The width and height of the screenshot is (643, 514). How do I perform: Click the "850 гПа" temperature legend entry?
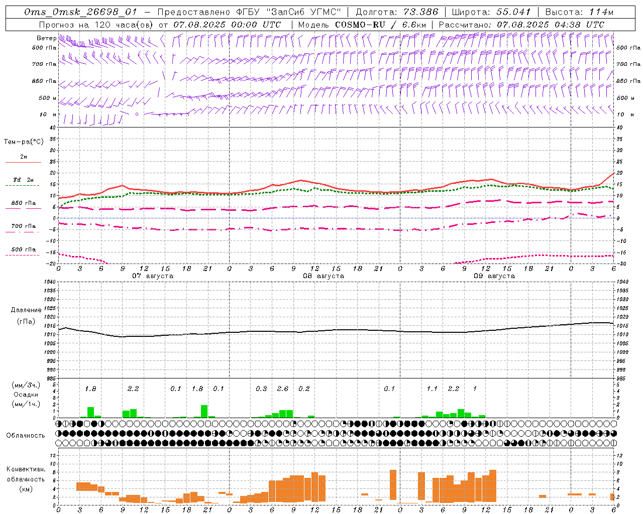tap(24, 203)
